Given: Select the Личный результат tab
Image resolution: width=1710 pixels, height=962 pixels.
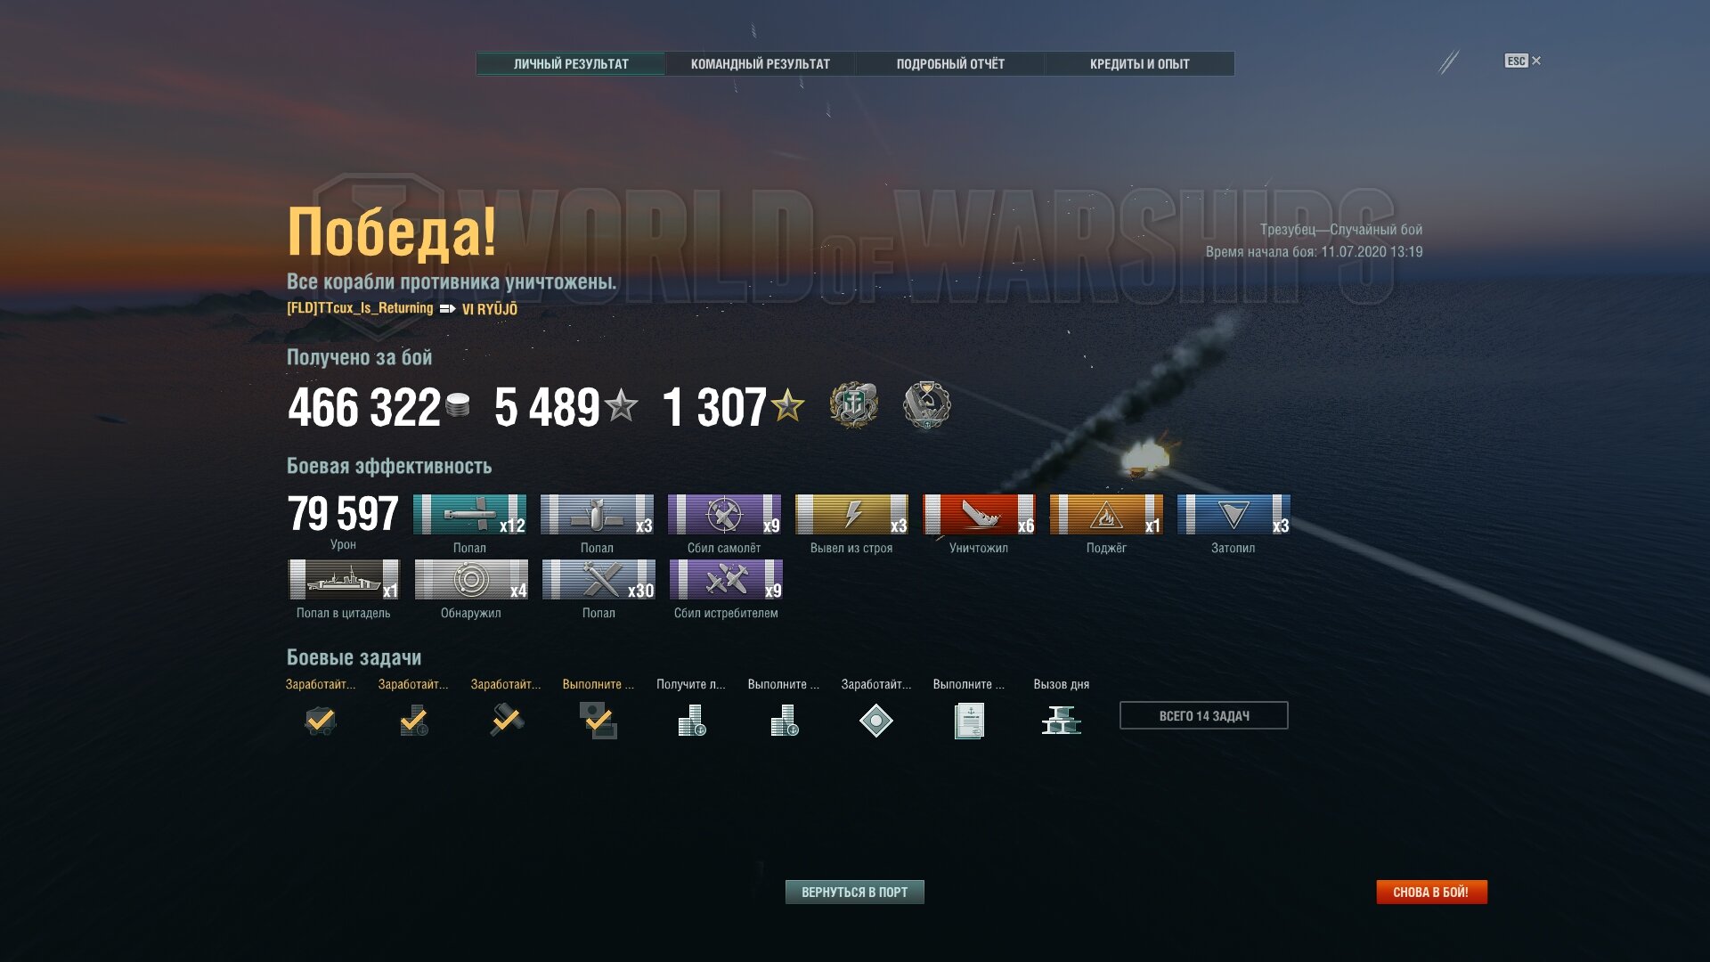Looking at the screenshot, I should [571, 64].
